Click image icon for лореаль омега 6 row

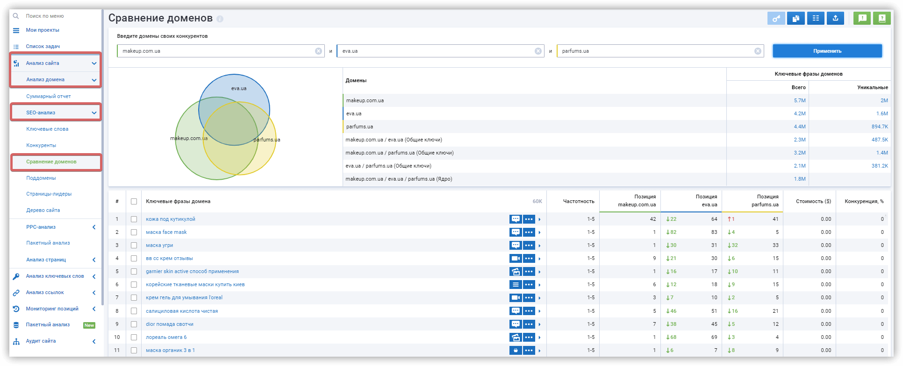(516, 337)
